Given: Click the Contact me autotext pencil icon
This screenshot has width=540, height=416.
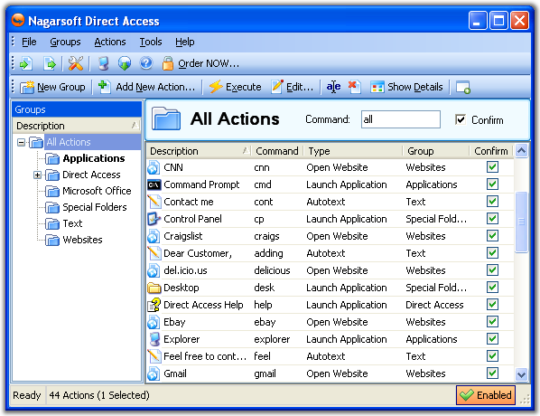Looking at the screenshot, I should click(154, 202).
